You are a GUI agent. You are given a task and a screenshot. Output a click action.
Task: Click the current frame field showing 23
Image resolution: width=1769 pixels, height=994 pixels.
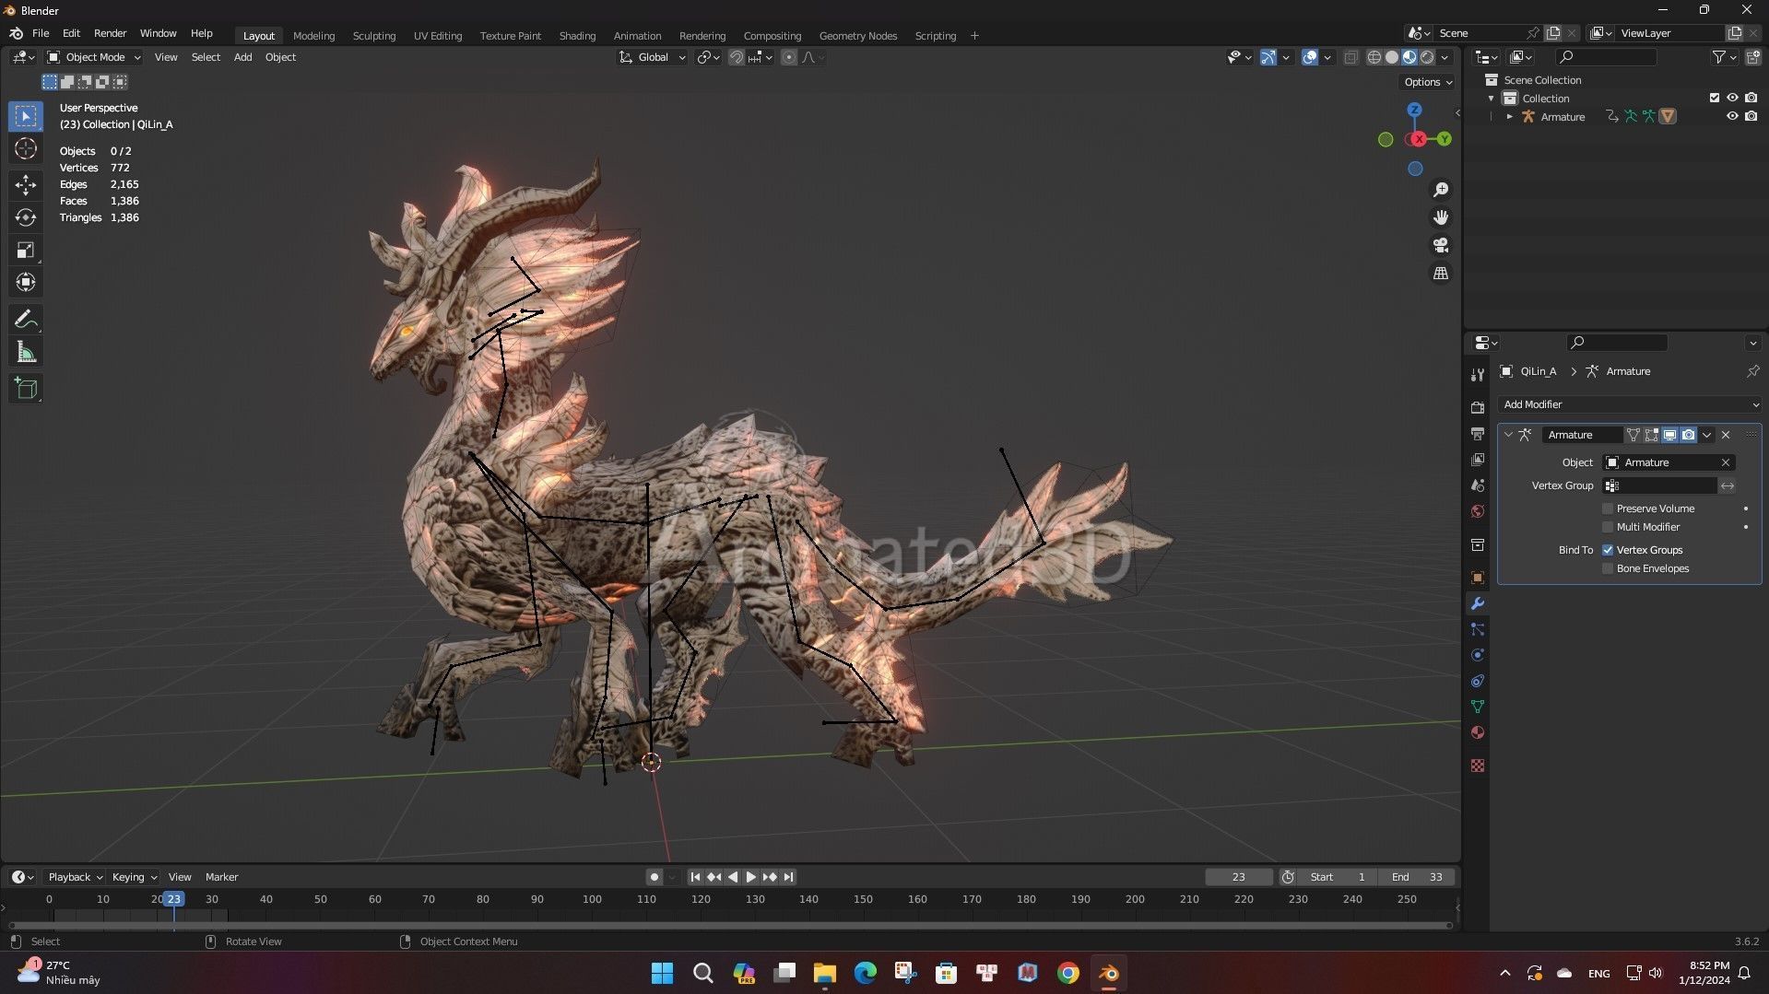[1238, 877]
